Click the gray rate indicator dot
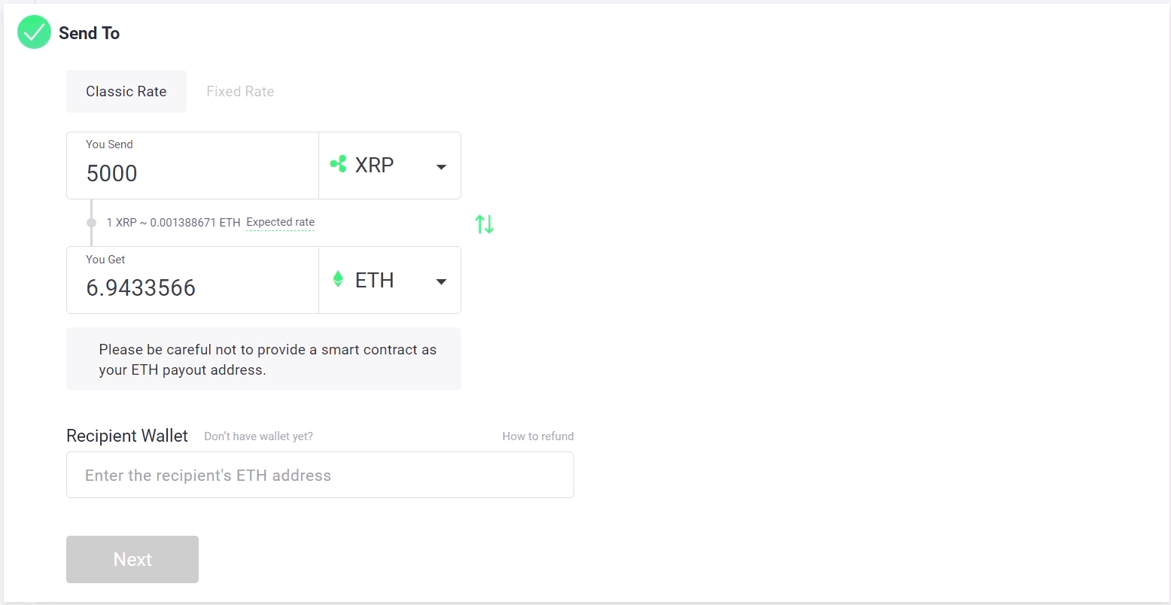 click(x=92, y=223)
